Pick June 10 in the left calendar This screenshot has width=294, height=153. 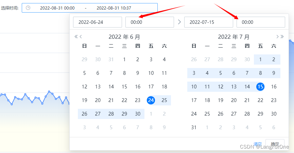tap(151, 73)
